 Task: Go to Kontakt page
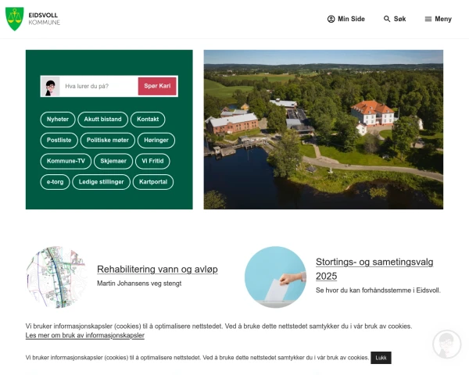click(148, 120)
